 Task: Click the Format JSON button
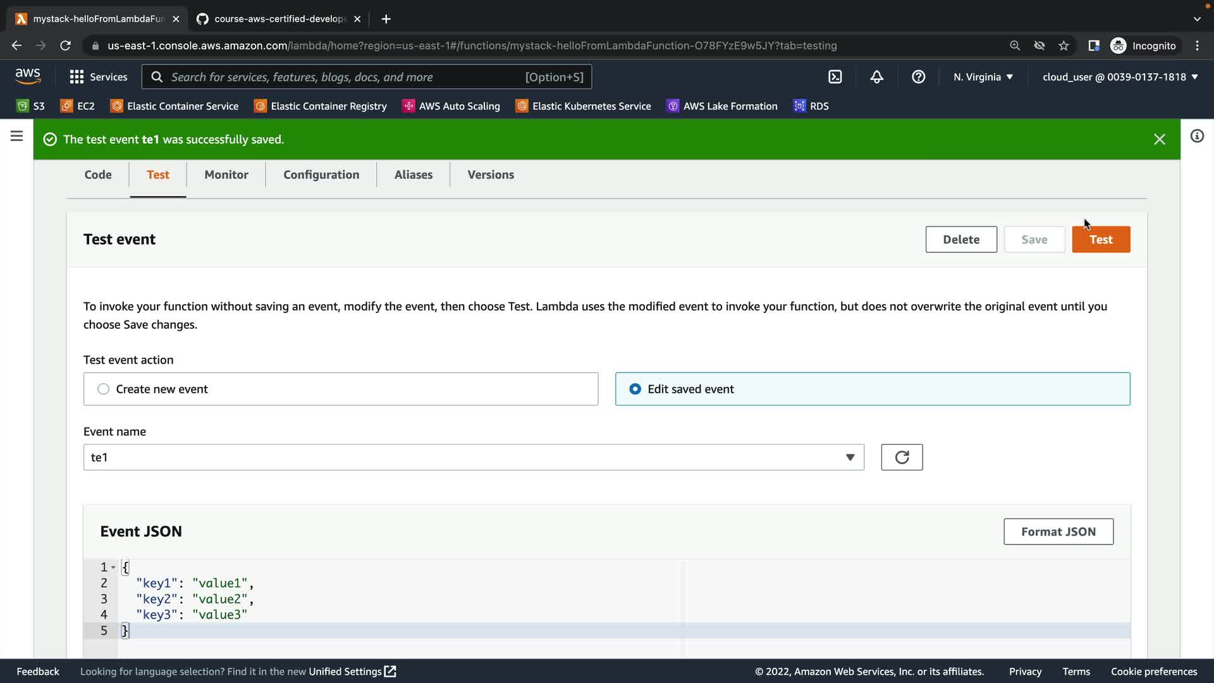1058,532
